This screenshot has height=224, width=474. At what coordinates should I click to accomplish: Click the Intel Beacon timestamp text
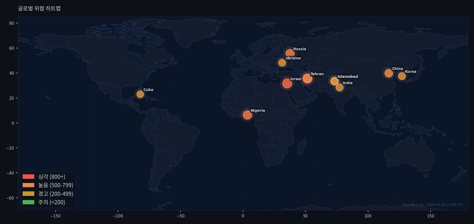[x=433, y=205]
